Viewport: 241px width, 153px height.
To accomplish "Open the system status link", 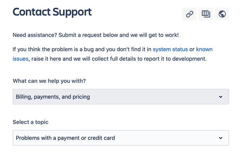I will pyautogui.click(x=170, y=50).
